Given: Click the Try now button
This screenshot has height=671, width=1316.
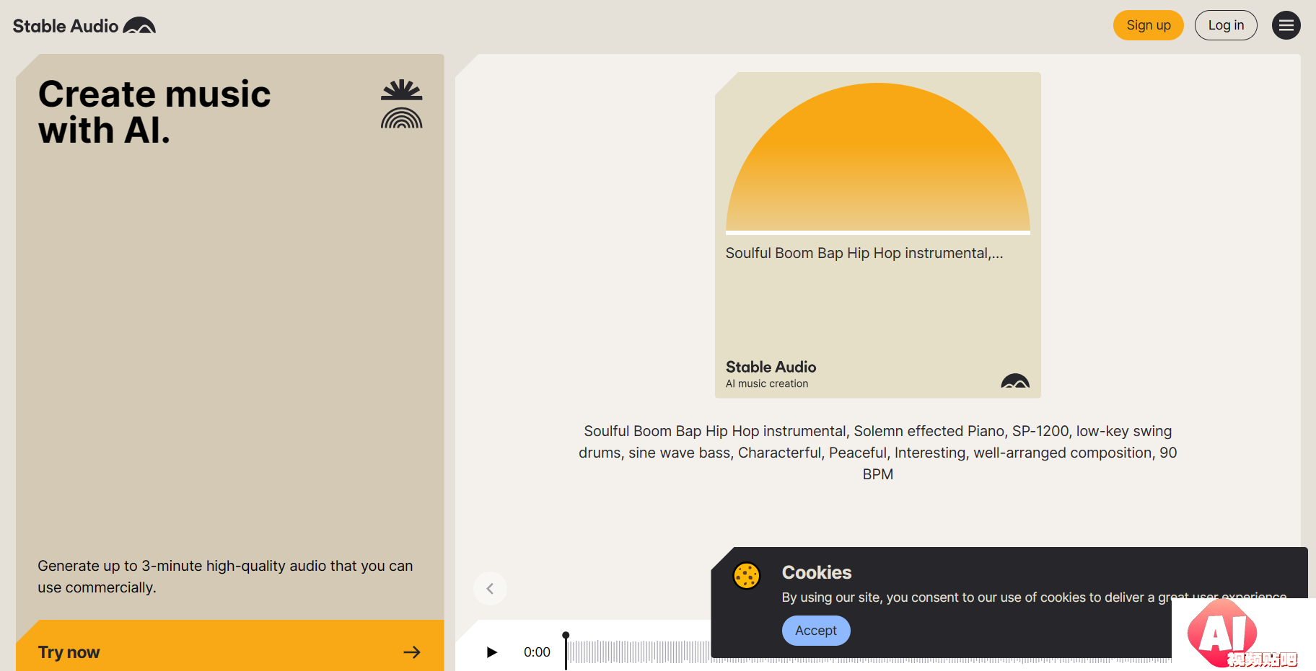Looking at the screenshot, I should [230, 646].
